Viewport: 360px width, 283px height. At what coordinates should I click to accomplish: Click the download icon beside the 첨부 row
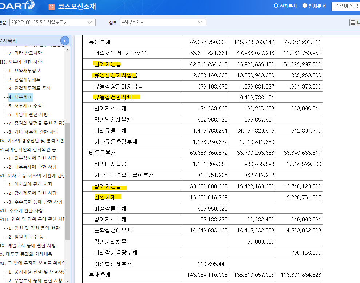pyautogui.click(x=355, y=23)
